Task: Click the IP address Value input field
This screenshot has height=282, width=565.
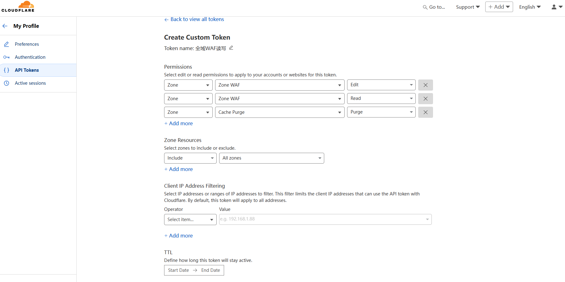Action: (325, 219)
